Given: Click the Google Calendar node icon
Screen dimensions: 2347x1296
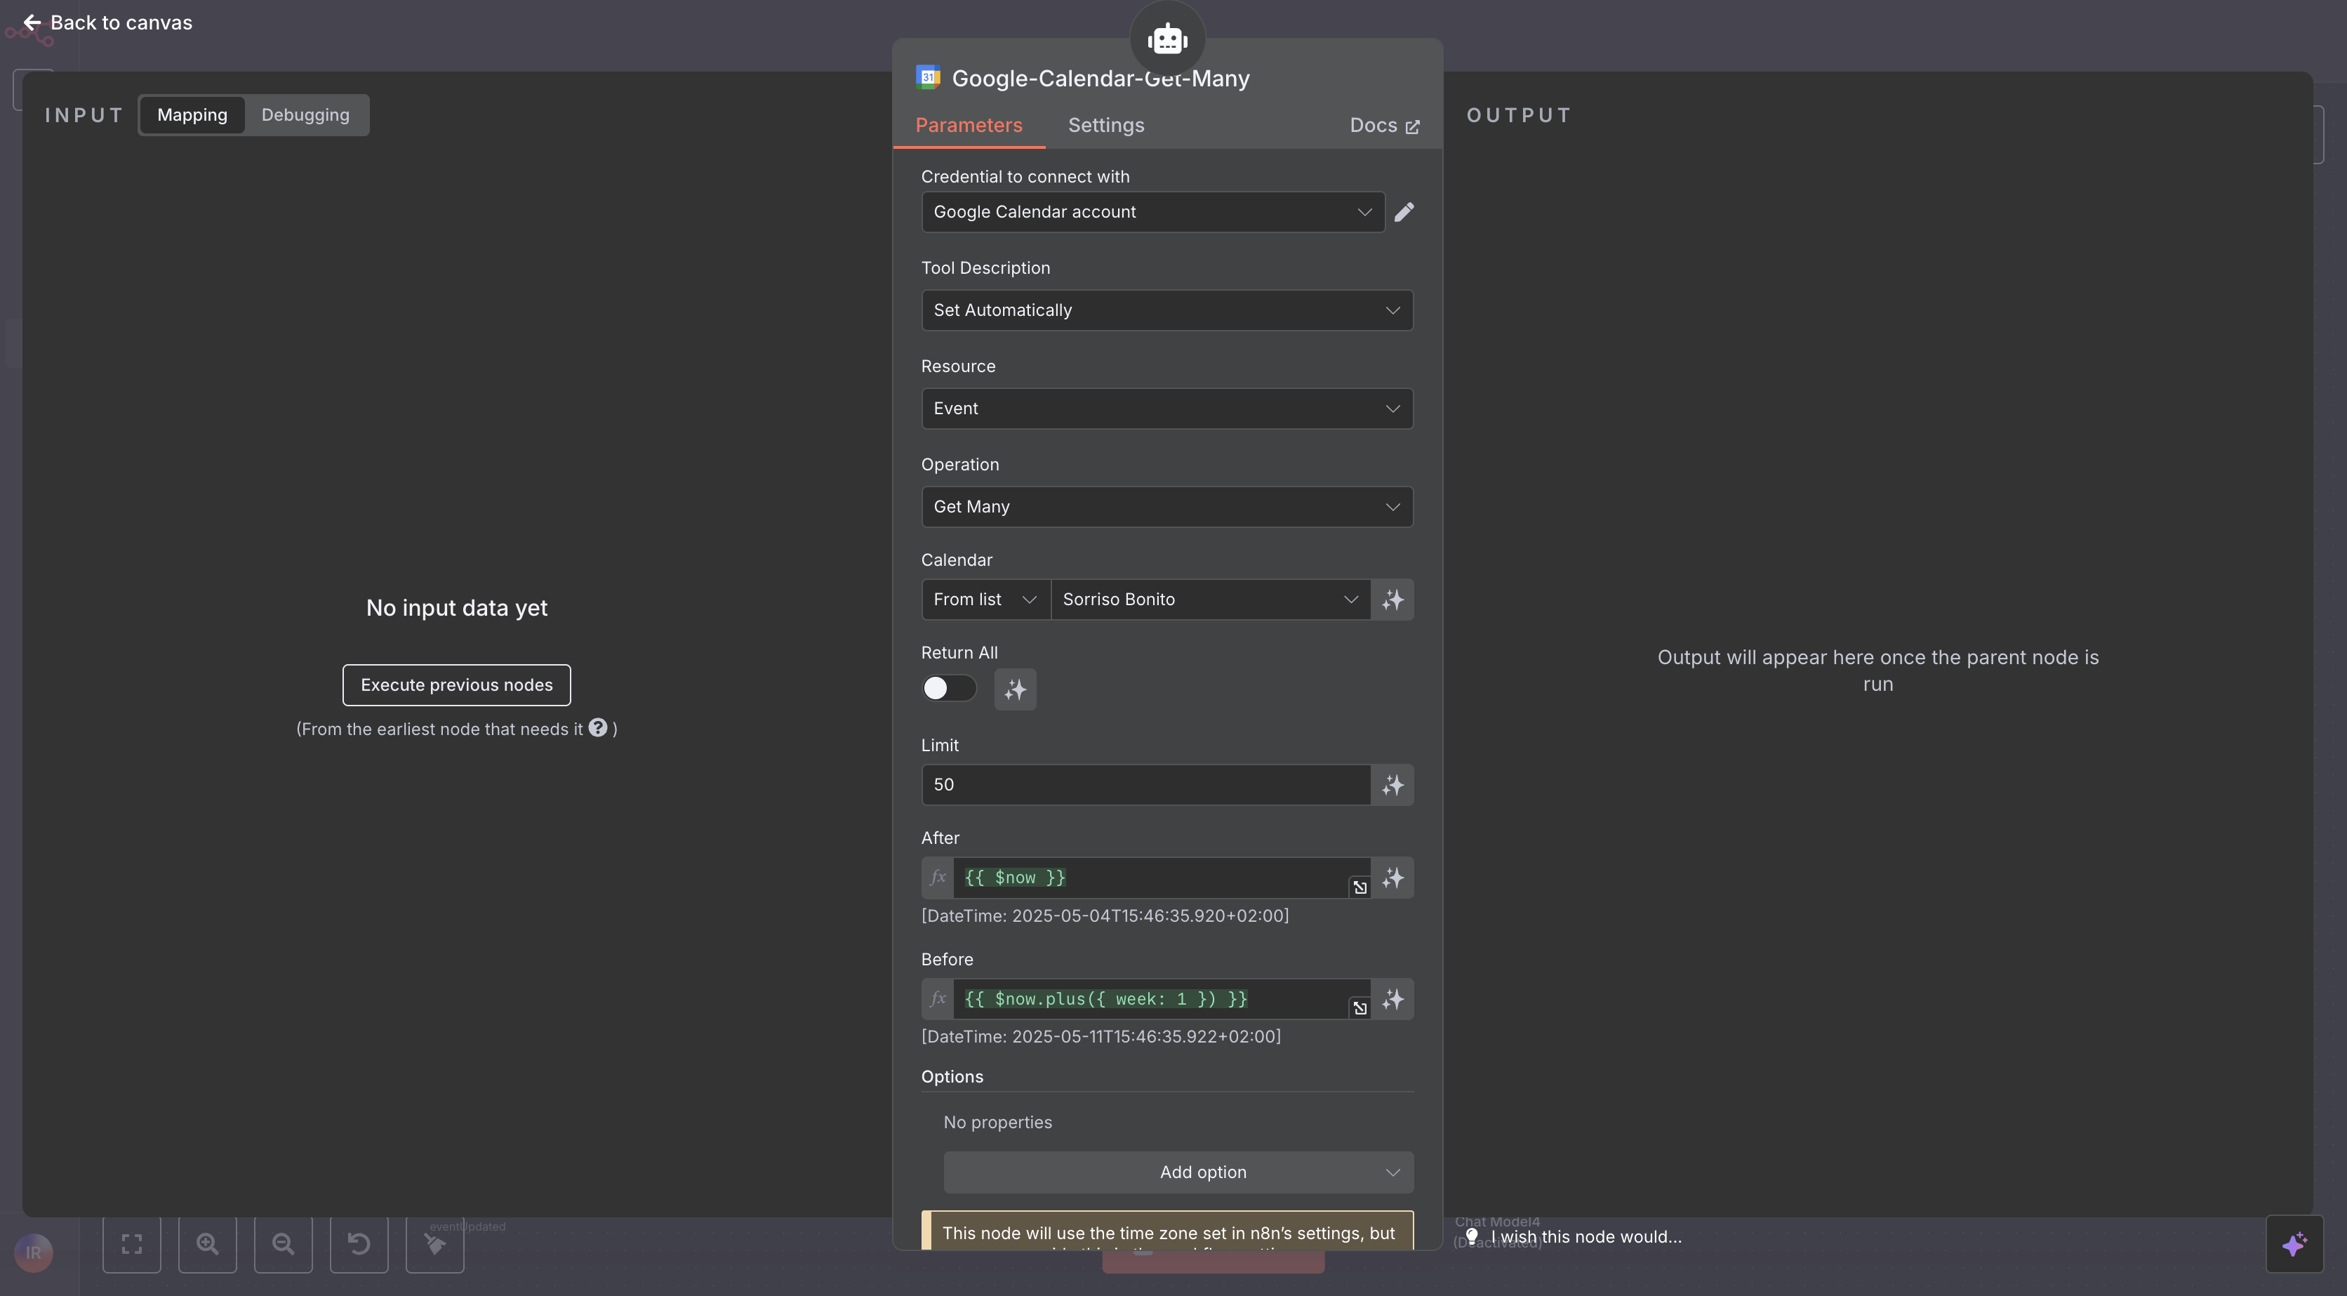Looking at the screenshot, I should (928, 77).
